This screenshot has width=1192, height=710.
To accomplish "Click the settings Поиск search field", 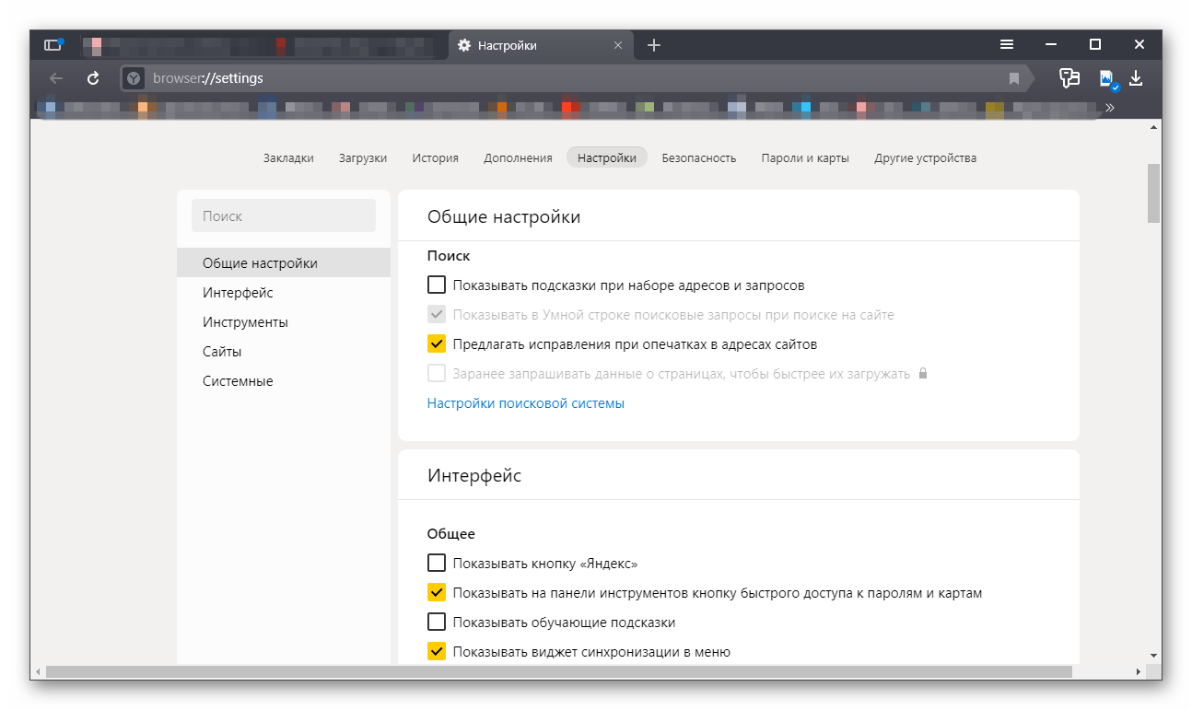I will point(284,216).
